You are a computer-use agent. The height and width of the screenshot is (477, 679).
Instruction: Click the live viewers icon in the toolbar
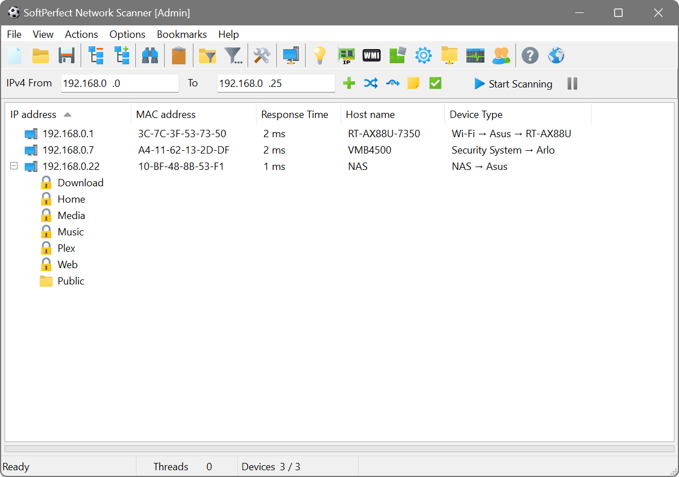pos(501,55)
